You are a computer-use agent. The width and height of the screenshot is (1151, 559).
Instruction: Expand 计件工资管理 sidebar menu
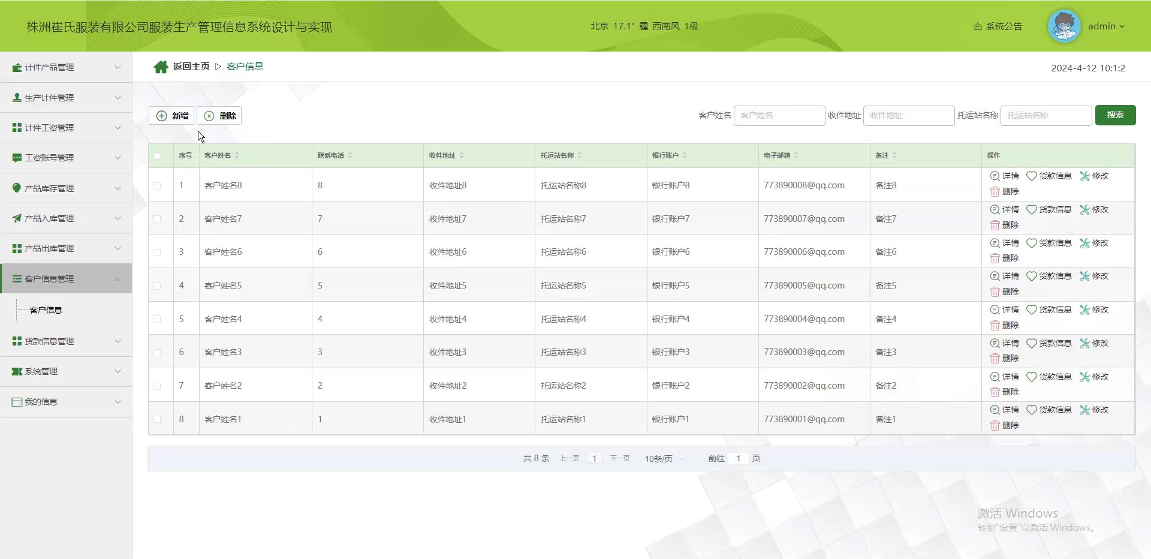pyautogui.click(x=66, y=128)
